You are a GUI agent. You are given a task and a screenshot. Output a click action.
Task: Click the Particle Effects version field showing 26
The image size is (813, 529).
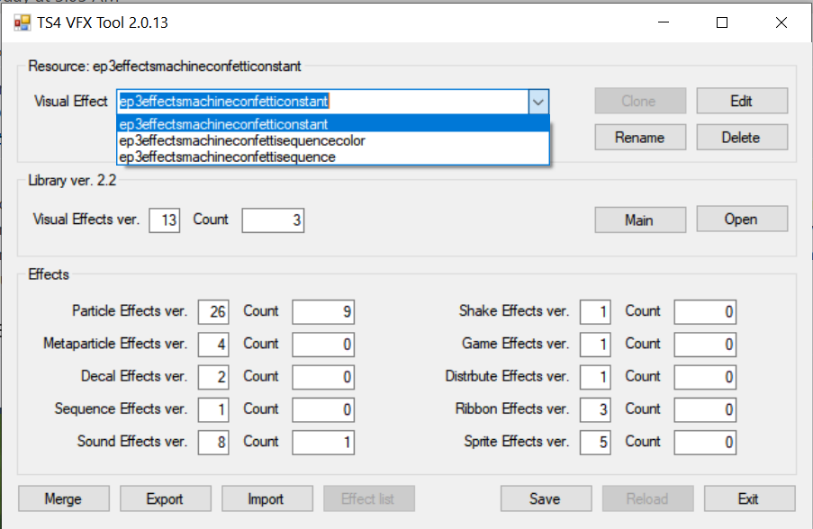[213, 311]
